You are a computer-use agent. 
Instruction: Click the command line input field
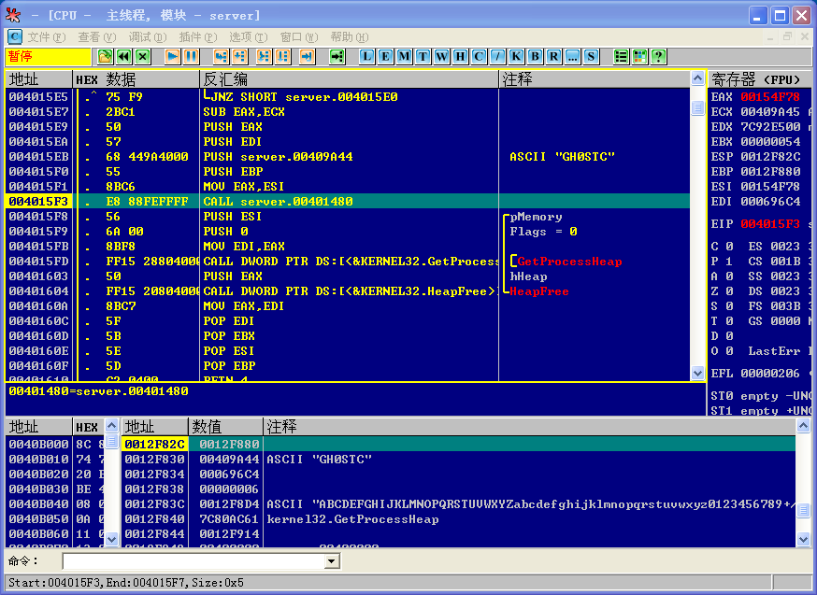tap(193, 561)
